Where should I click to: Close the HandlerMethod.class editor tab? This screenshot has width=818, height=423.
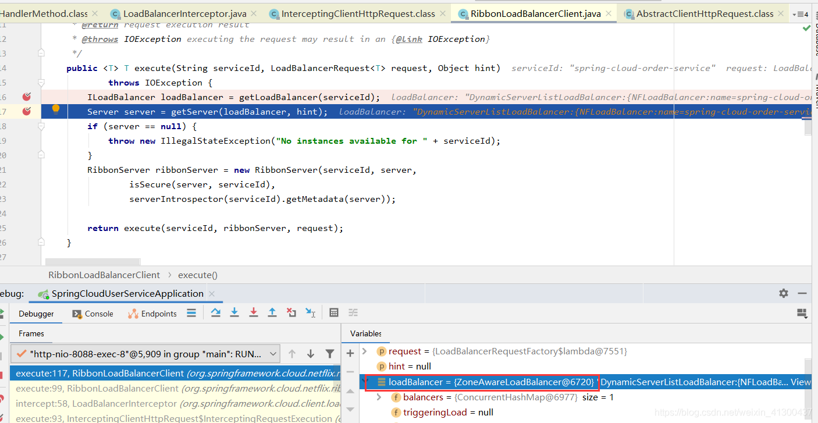tap(95, 13)
